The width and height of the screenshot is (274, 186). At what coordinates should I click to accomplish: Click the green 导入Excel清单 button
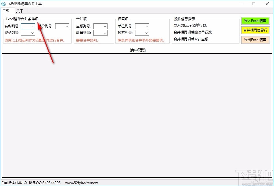[255, 21]
